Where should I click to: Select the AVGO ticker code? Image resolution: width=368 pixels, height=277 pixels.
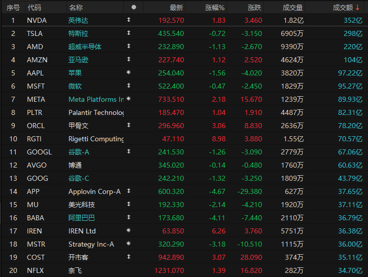36,165
